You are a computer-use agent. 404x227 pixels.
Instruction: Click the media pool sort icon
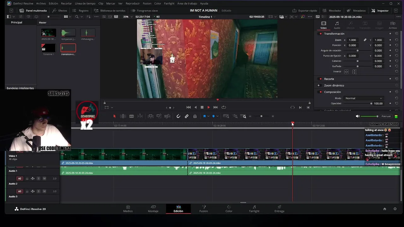(x=89, y=17)
